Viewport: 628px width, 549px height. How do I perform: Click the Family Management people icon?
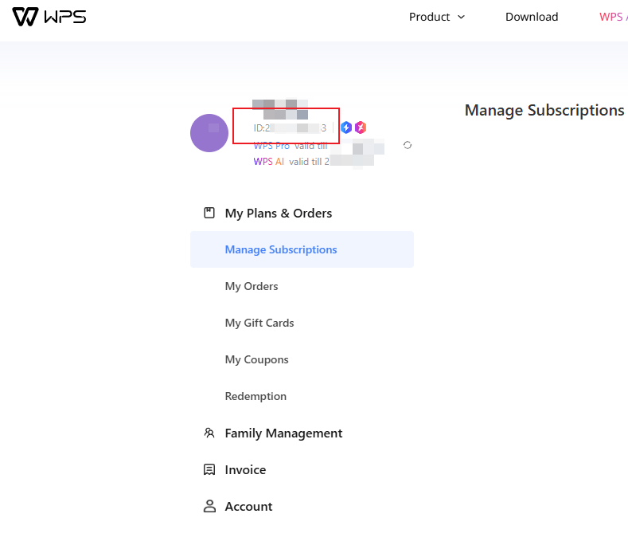(x=209, y=433)
